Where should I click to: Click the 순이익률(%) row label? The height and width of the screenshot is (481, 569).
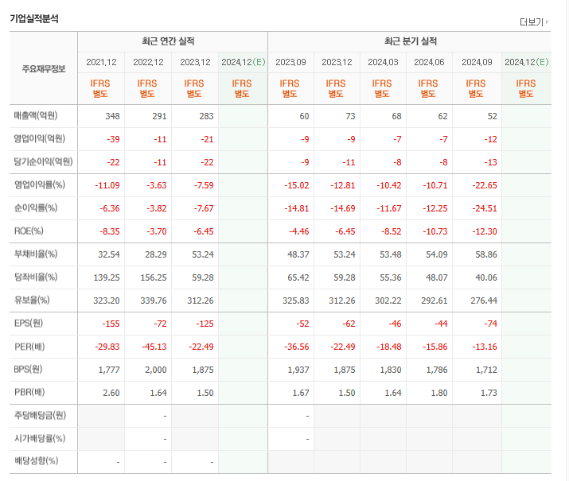36,208
